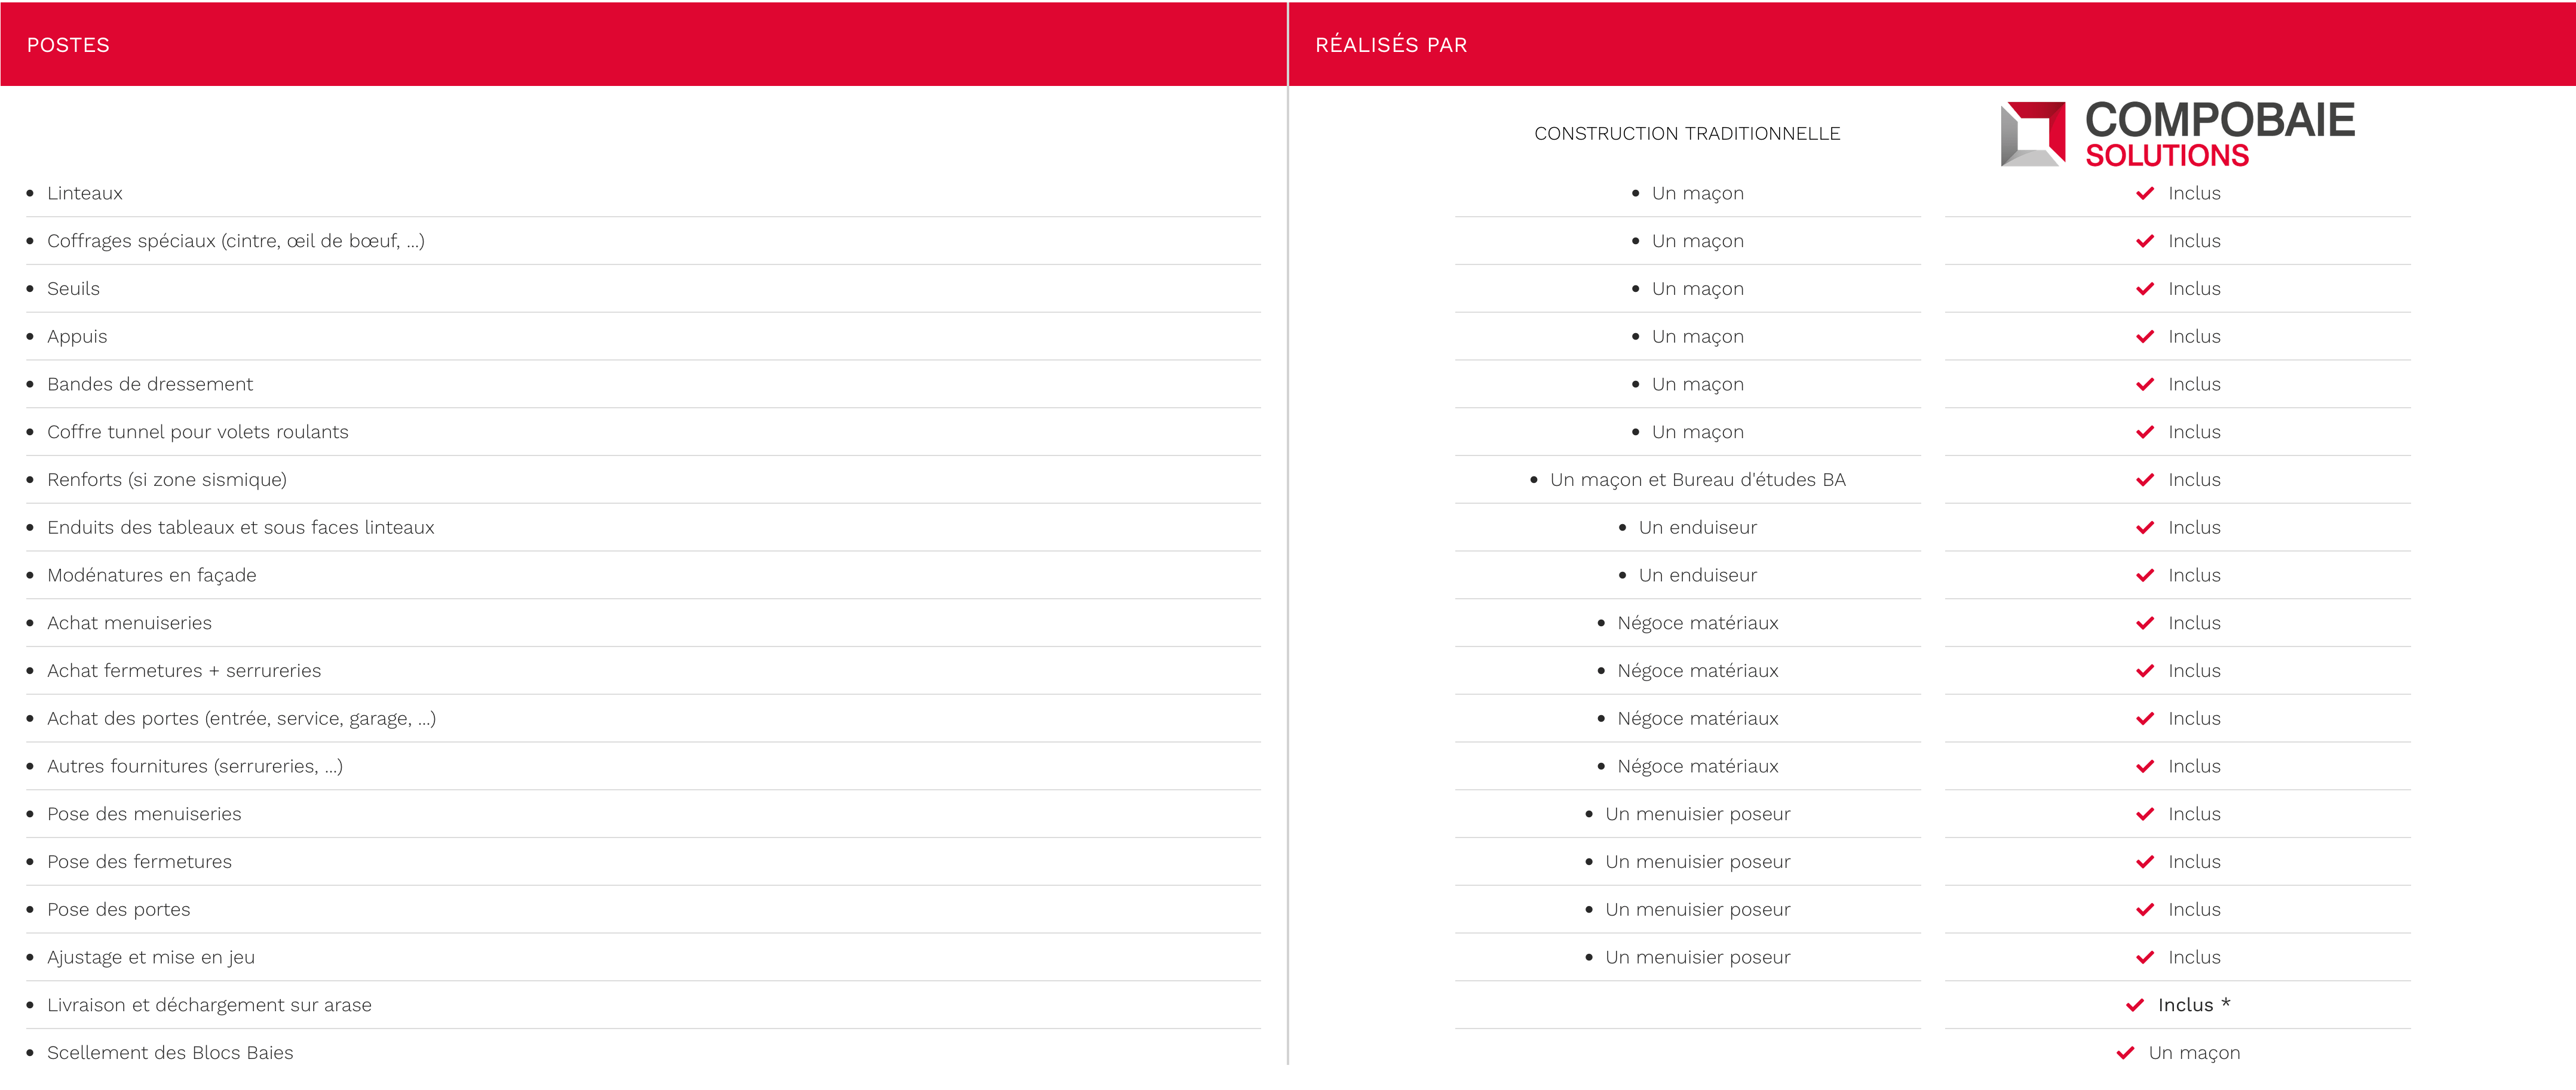
Task: Select Pose des portes label
Action: (x=119, y=910)
